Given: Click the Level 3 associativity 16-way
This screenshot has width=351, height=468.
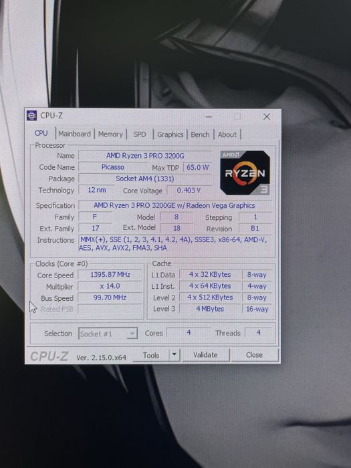Looking at the screenshot, I should coord(257,309).
